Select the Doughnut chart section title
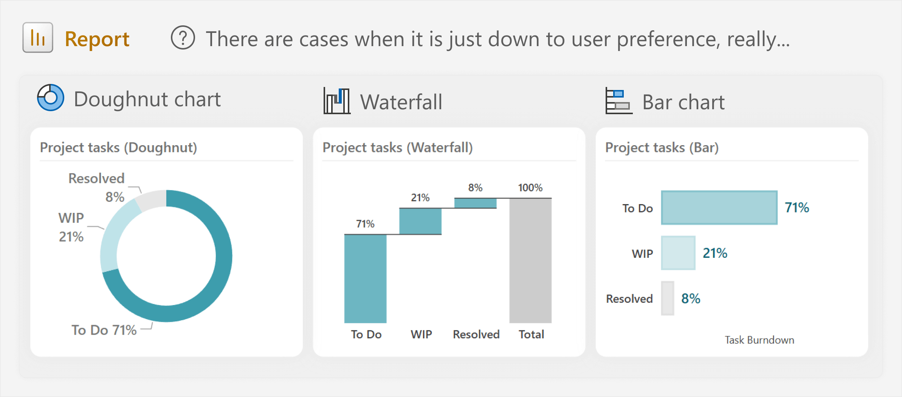 pyautogui.click(x=147, y=99)
